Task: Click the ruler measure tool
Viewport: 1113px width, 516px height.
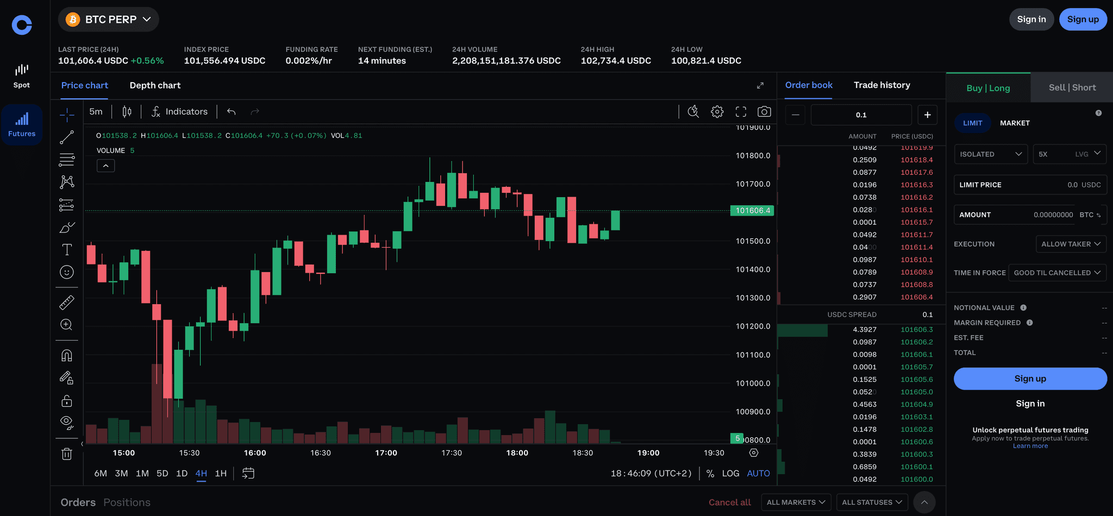Action: [67, 303]
